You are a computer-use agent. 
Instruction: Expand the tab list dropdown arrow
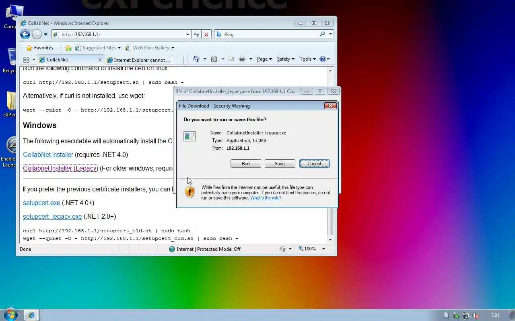[x=34, y=60]
